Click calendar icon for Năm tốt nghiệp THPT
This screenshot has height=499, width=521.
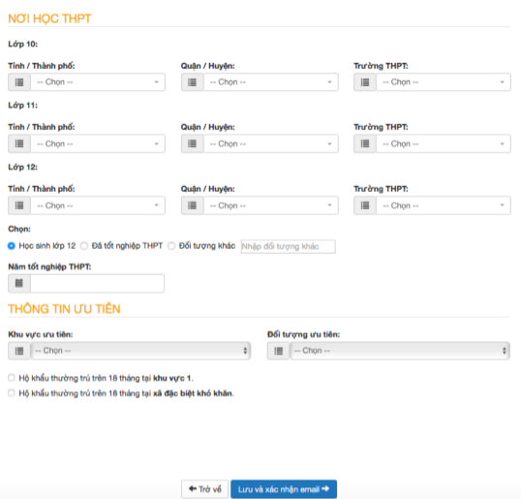pyautogui.click(x=19, y=283)
